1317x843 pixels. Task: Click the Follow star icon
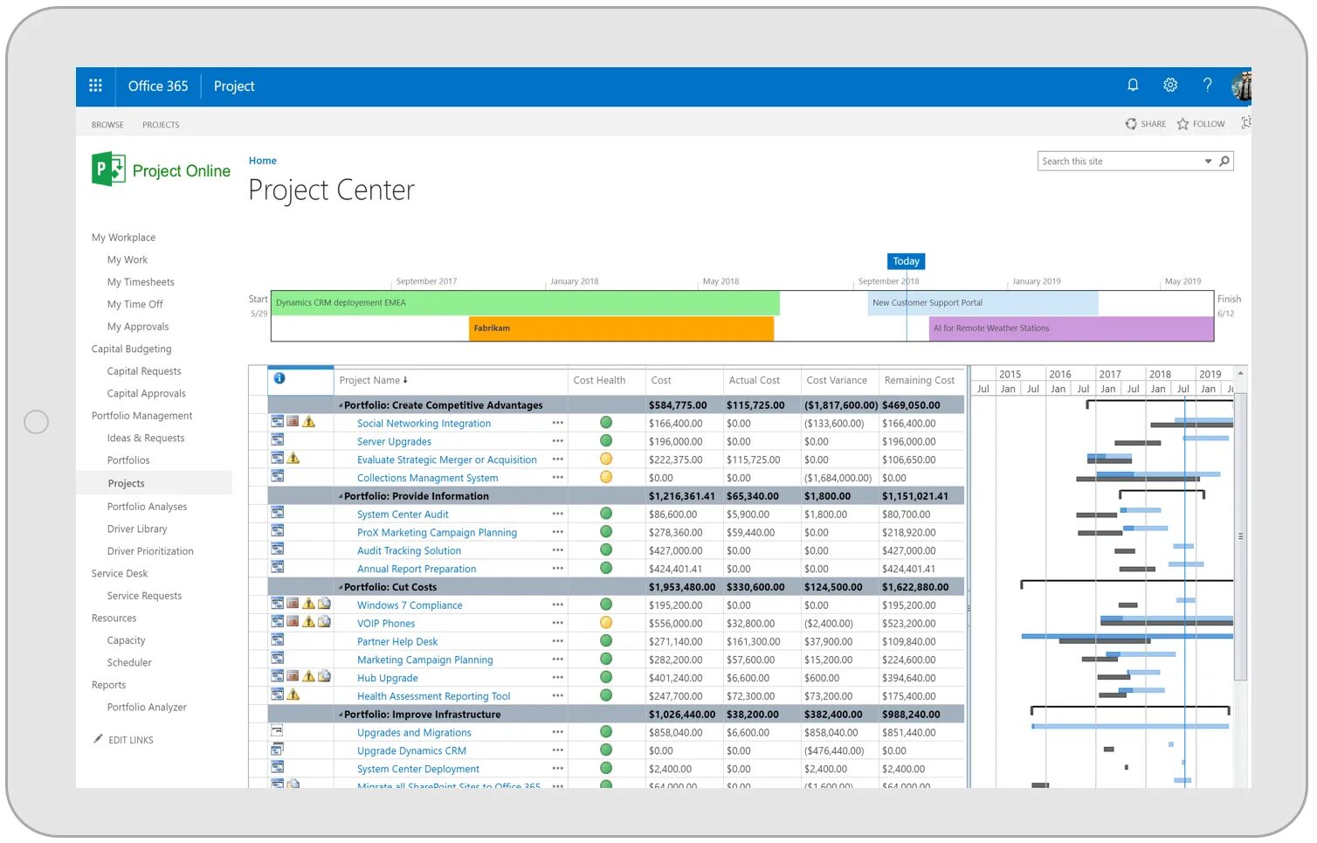[x=1183, y=124]
